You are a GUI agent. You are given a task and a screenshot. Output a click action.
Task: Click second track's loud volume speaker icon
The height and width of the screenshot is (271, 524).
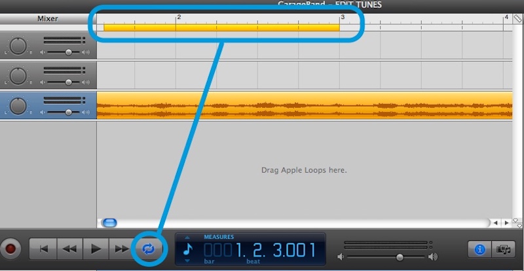[86, 82]
